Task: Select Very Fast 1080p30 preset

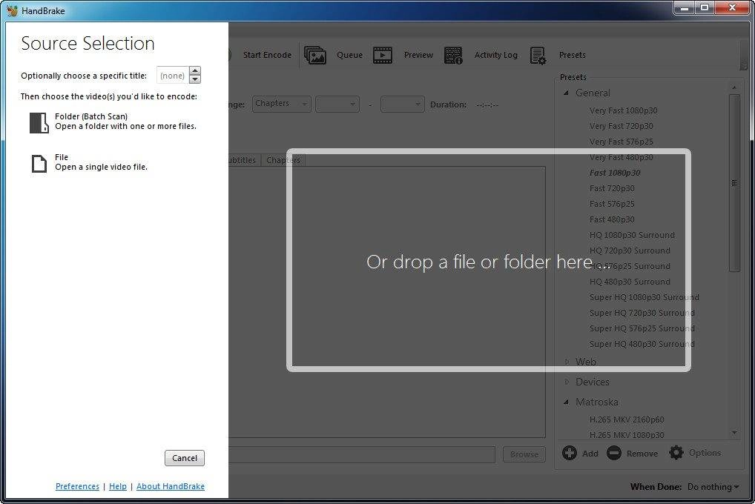Action: point(624,110)
